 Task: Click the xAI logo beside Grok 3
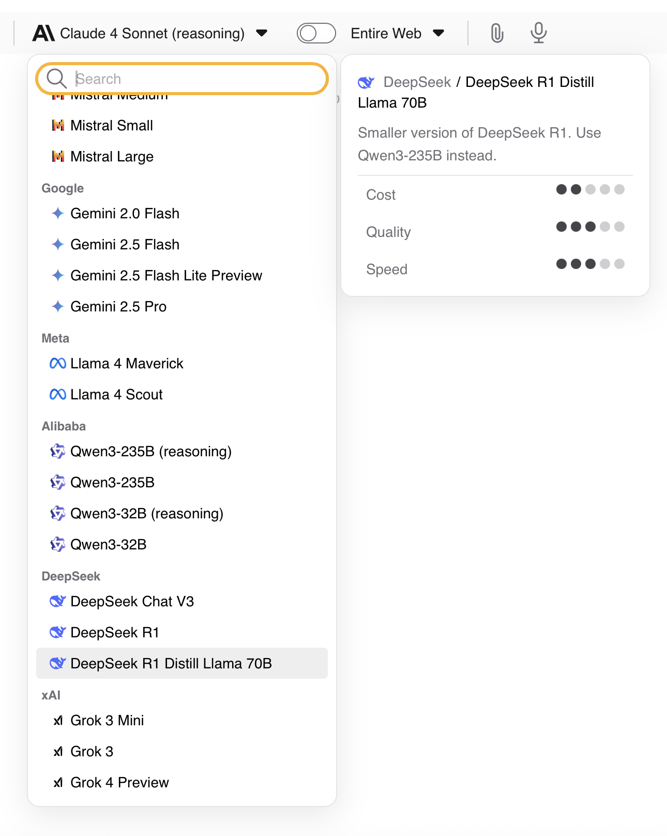click(x=58, y=752)
